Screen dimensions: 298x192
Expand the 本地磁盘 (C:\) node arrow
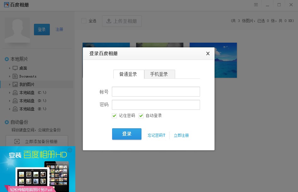tap(9, 93)
